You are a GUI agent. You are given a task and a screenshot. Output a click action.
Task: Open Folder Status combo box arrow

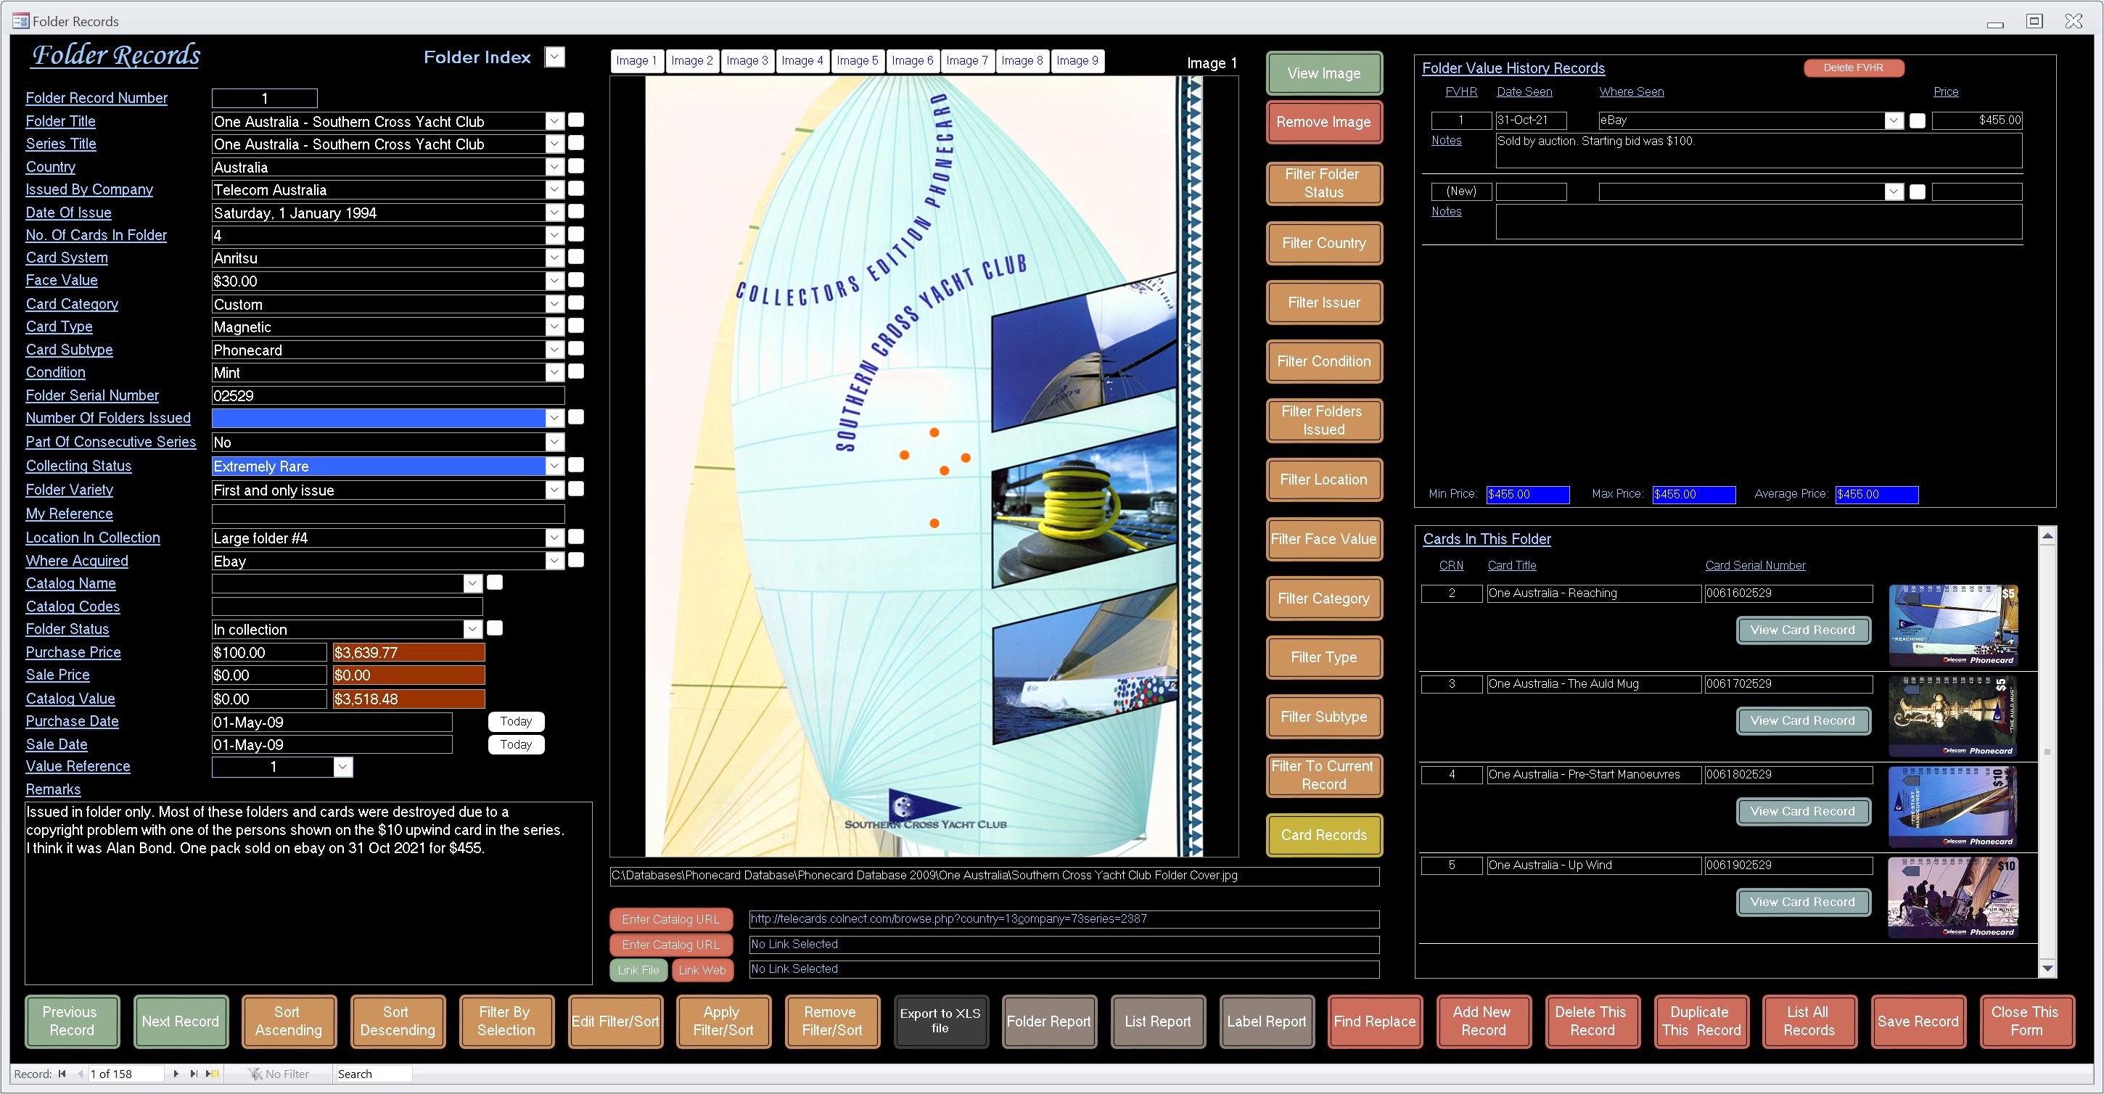coord(472,630)
